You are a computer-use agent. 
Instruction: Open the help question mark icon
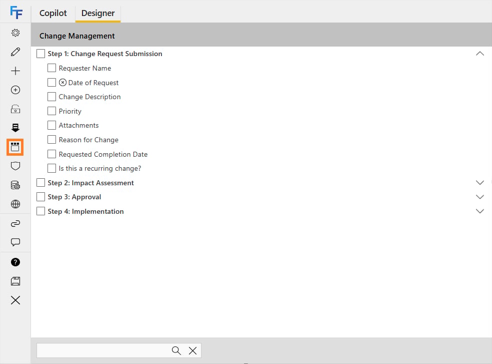[x=15, y=262]
